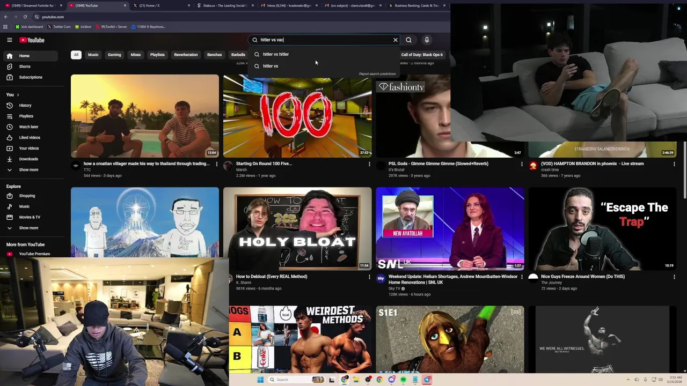Open YouTube Premium in sidebar
This screenshot has height=386, width=687.
pos(31,254)
